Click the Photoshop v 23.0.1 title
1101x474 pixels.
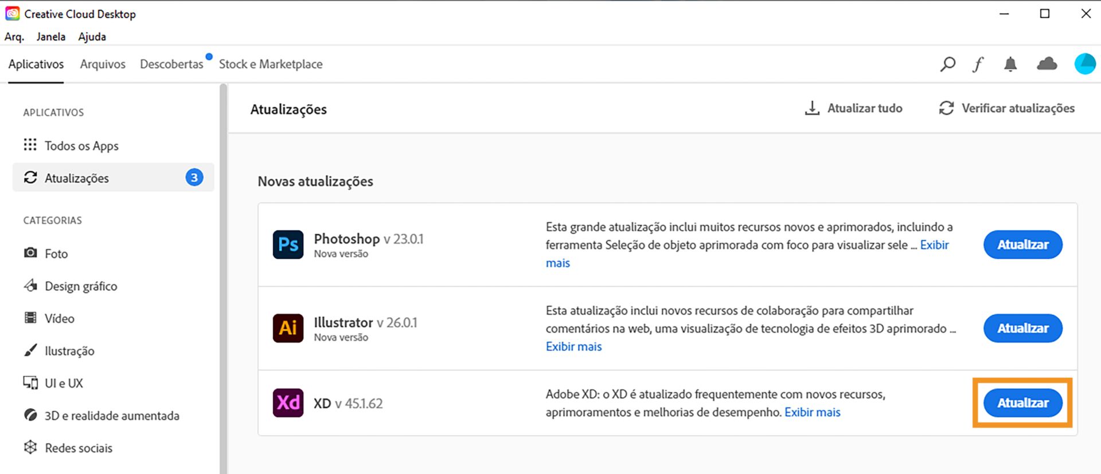point(368,239)
